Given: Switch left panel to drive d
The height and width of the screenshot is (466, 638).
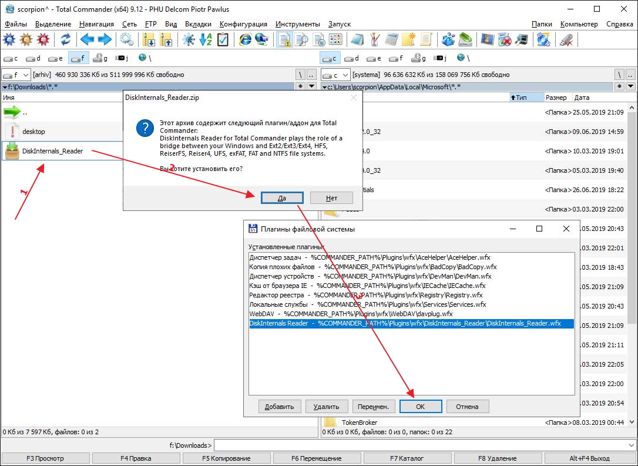Looking at the screenshot, I should 33,58.
